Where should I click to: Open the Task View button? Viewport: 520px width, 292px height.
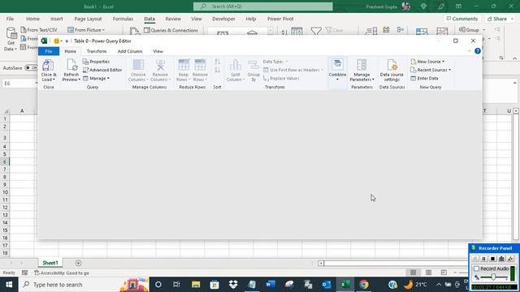(176, 285)
